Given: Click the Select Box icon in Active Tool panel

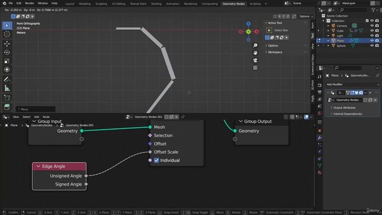Looking at the screenshot, I should tap(269, 30).
